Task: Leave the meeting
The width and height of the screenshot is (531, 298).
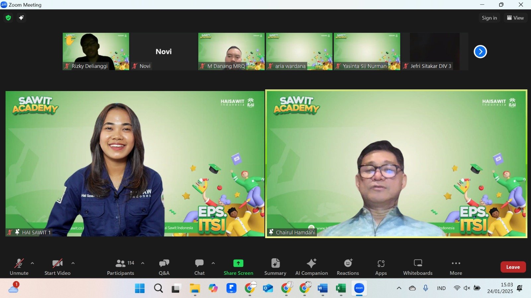Action: pyautogui.click(x=513, y=267)
